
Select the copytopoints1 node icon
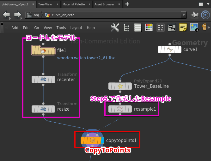pyautogui.click(x=93, y=140)
